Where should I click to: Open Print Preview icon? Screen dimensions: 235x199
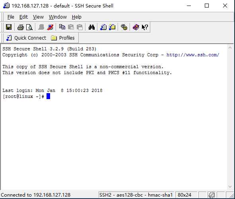29,27
